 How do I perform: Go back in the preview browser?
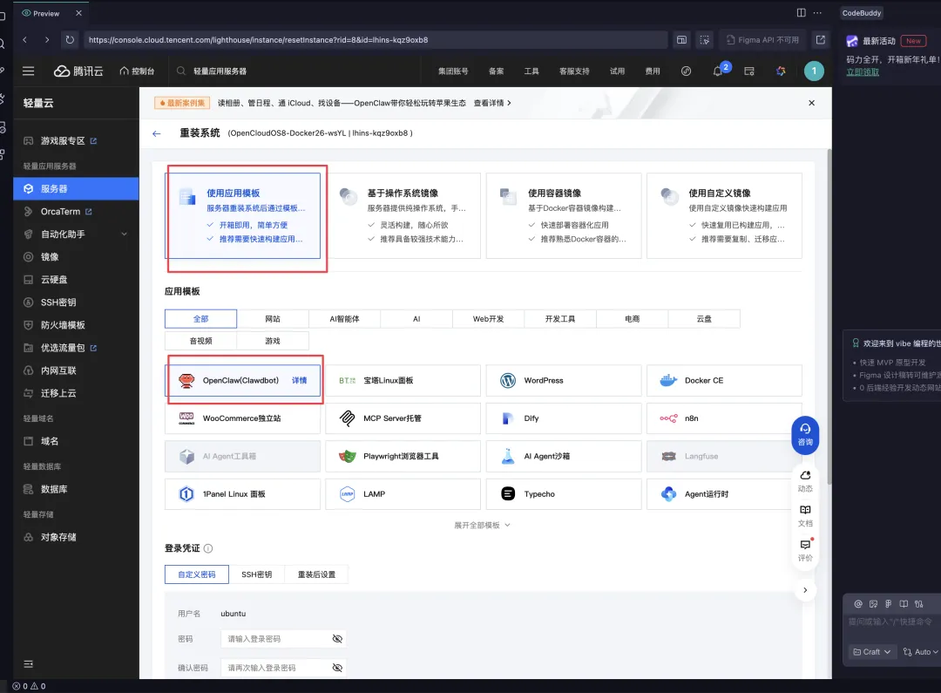tap(24, 39)
